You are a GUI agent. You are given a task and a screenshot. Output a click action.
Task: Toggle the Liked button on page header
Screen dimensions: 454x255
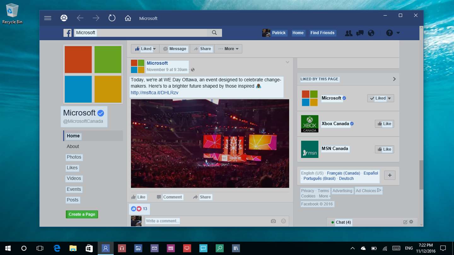tap(145, 49)
